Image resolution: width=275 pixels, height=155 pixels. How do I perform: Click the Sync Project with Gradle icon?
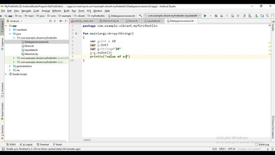(244, 16)
